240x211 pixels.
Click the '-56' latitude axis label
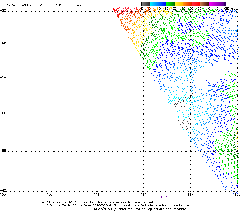tap(3, 113)
